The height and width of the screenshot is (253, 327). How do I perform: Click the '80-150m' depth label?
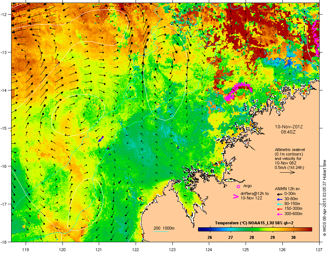pos(292,204)
